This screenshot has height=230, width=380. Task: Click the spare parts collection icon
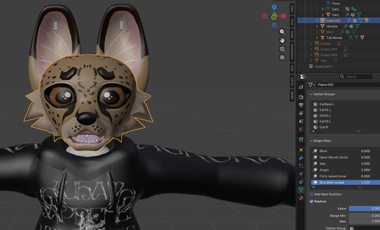pos(311,66)
